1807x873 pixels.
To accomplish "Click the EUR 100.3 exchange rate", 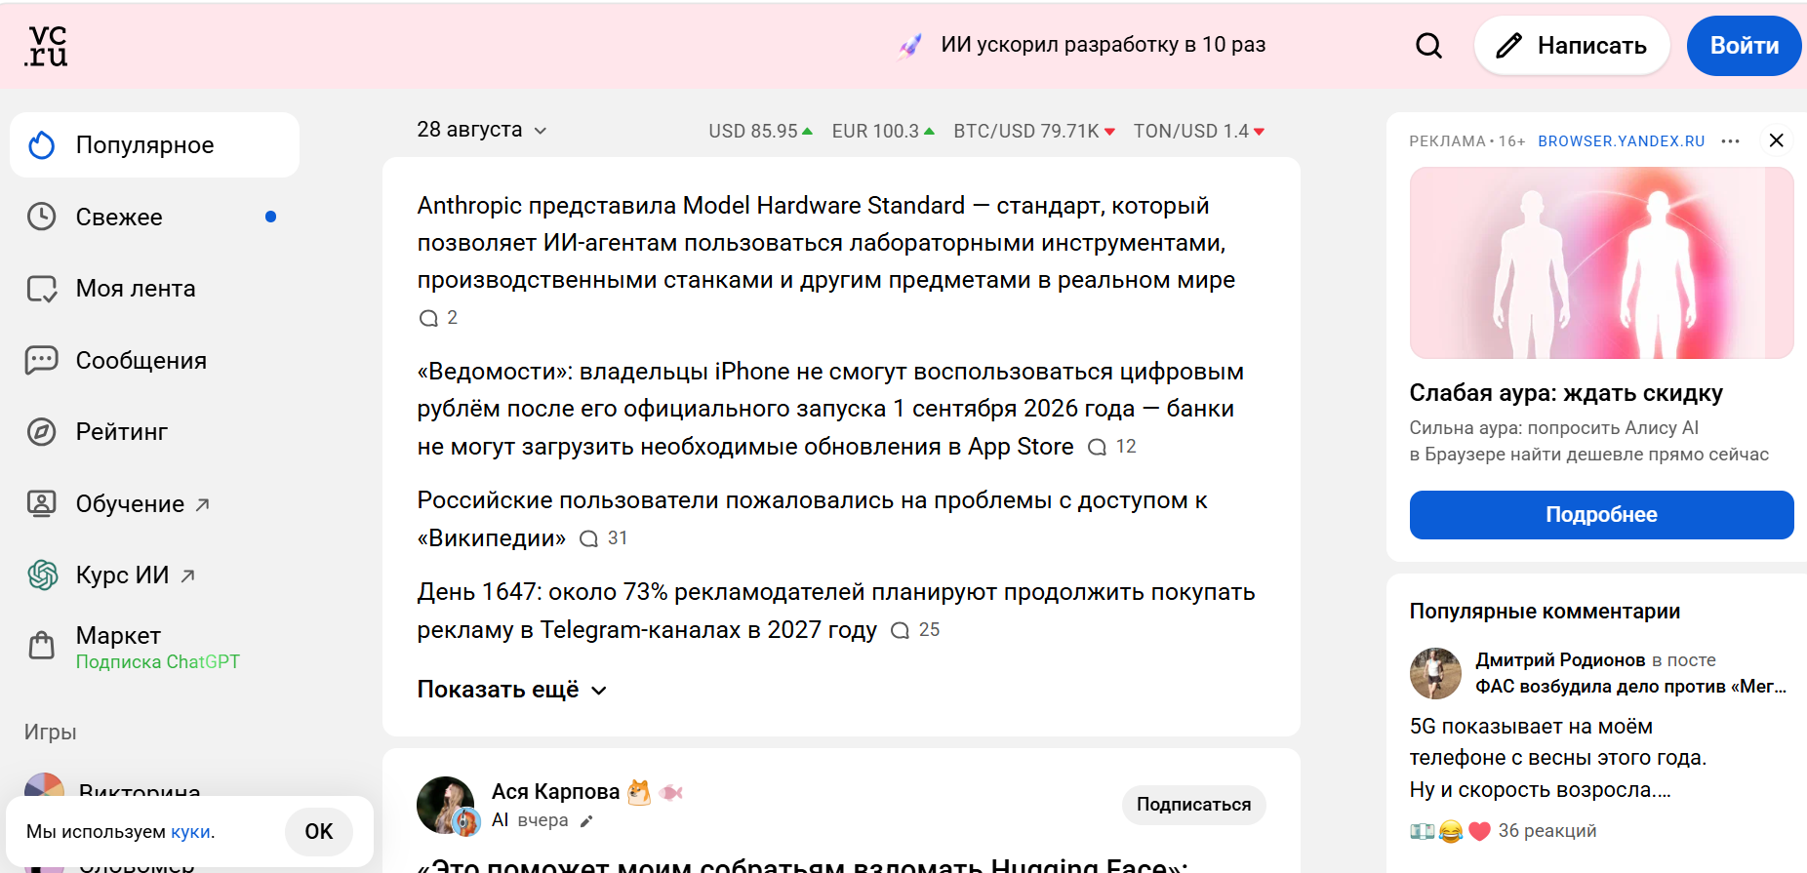I will click(x=883, y=131).
